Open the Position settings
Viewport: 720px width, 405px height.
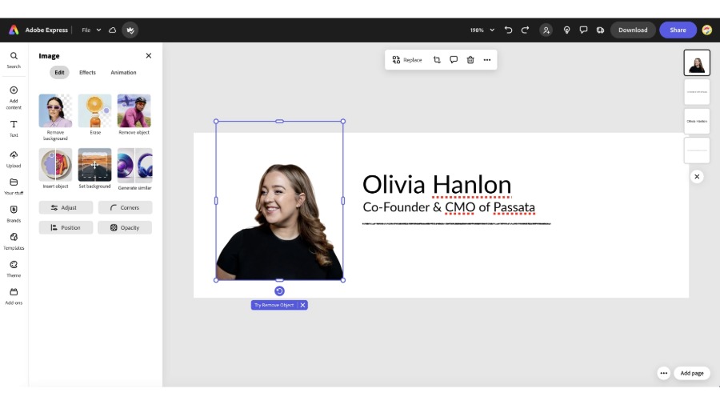click(x=66, y=228)
